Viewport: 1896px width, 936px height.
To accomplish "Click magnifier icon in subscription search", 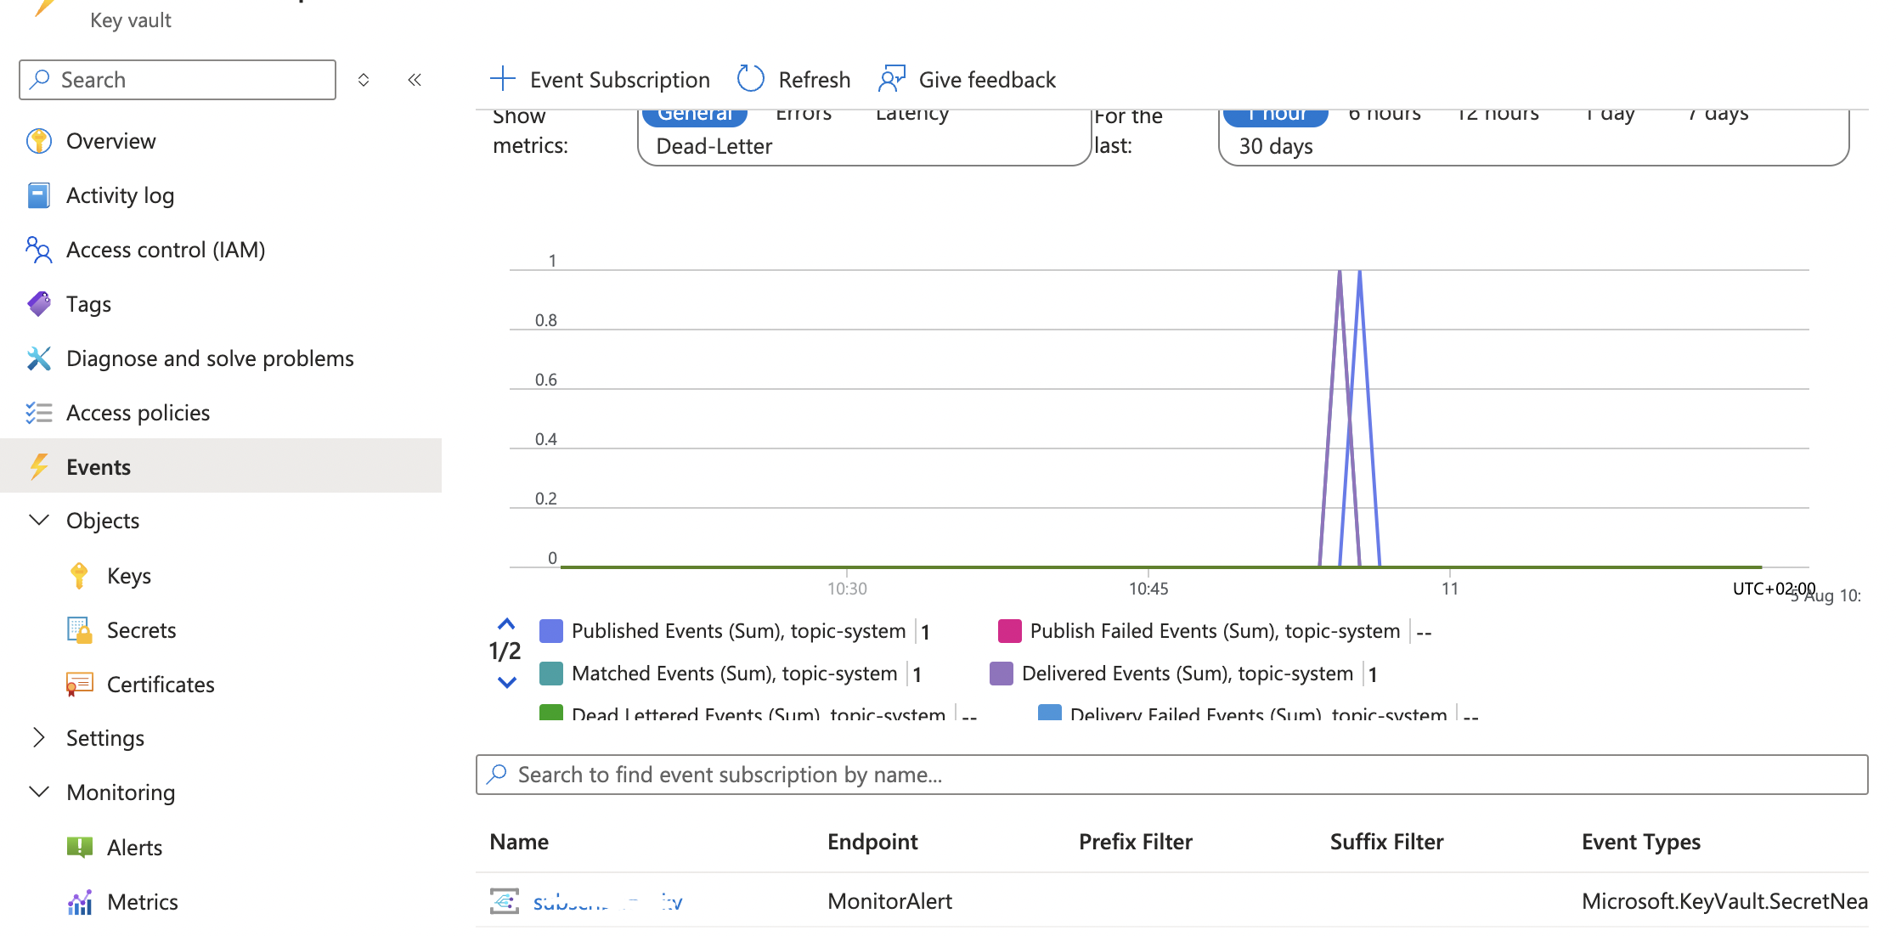I will click(x=496, y=774).
